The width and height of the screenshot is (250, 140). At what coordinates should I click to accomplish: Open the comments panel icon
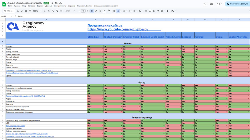point(211,4)
